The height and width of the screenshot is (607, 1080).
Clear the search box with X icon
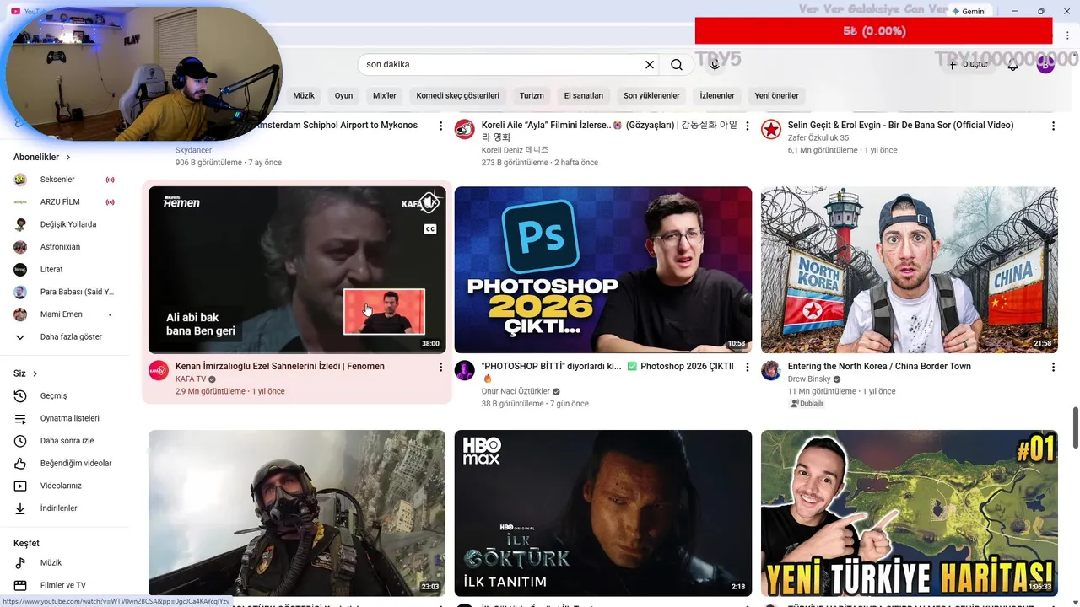pyautogui.click(x=650, y=65)
